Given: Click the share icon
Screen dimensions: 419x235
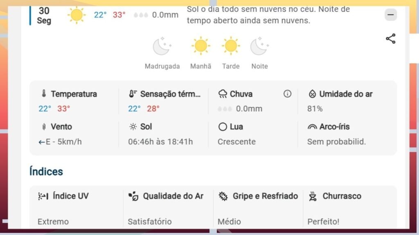Looking at the screenshot, I should pos(390,39).
